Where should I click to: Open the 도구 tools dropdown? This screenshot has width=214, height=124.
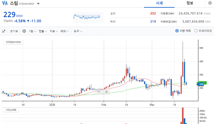pyautogui.click(x=78, y=31)
